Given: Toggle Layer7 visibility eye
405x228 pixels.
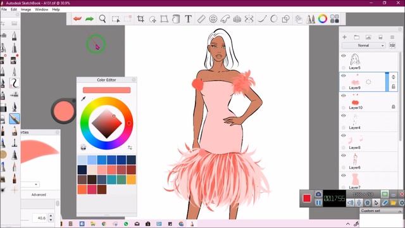Looking at the screenshot, I should tap(344, 175).
